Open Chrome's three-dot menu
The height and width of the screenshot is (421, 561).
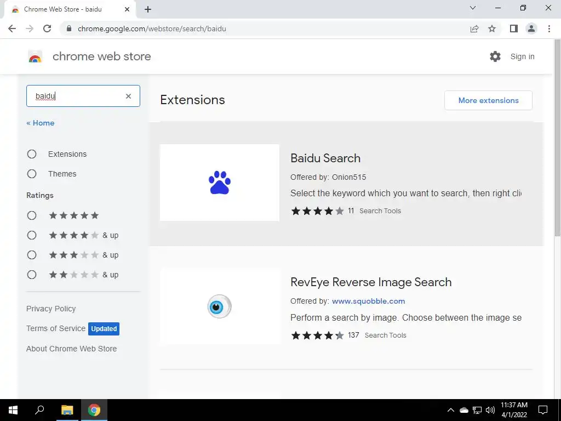tap(549, 29)
